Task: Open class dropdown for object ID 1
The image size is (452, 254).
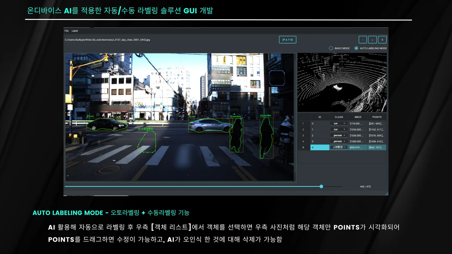Action: pyautogui.click(x=339, y=130)
